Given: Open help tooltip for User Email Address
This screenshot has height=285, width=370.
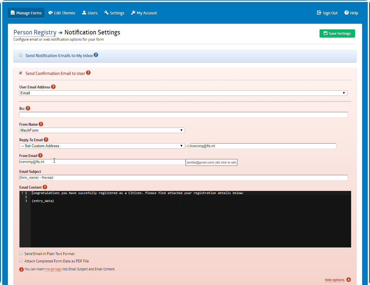Looking at the screenshot, I should (53, 87).
